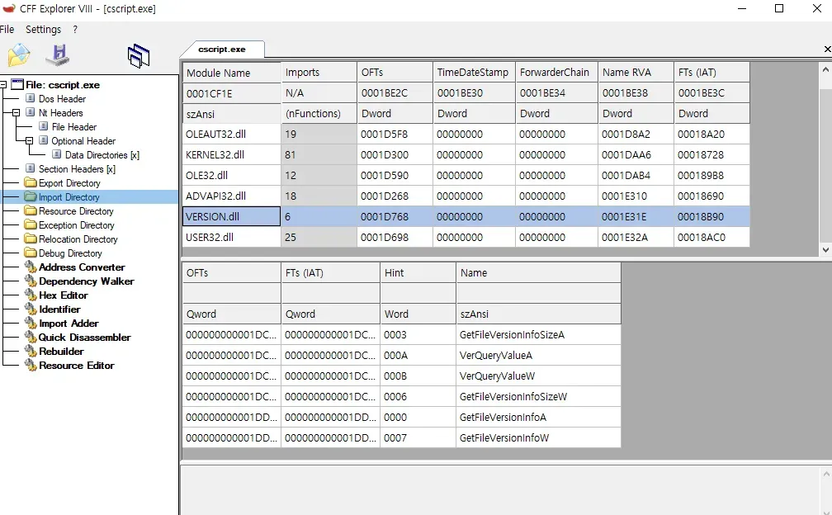Click the Relocation Directory folder icon
The width and height of the screenshot is (832, 515).
[31, 239]
